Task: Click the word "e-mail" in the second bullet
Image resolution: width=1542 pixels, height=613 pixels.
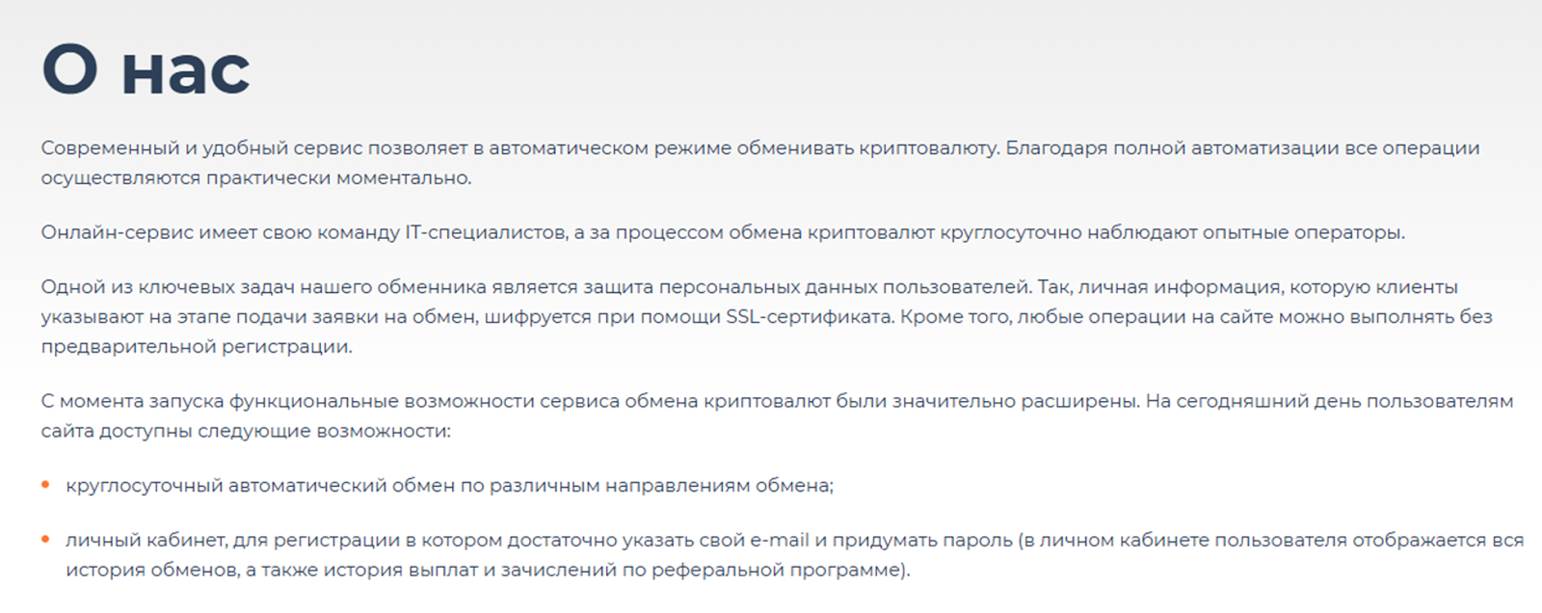Action: [778, 541]
